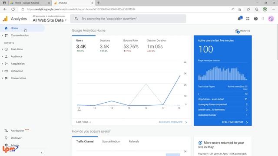Click the /top-5-loan active page row
The image size is (278, 156).
(223, 99)
